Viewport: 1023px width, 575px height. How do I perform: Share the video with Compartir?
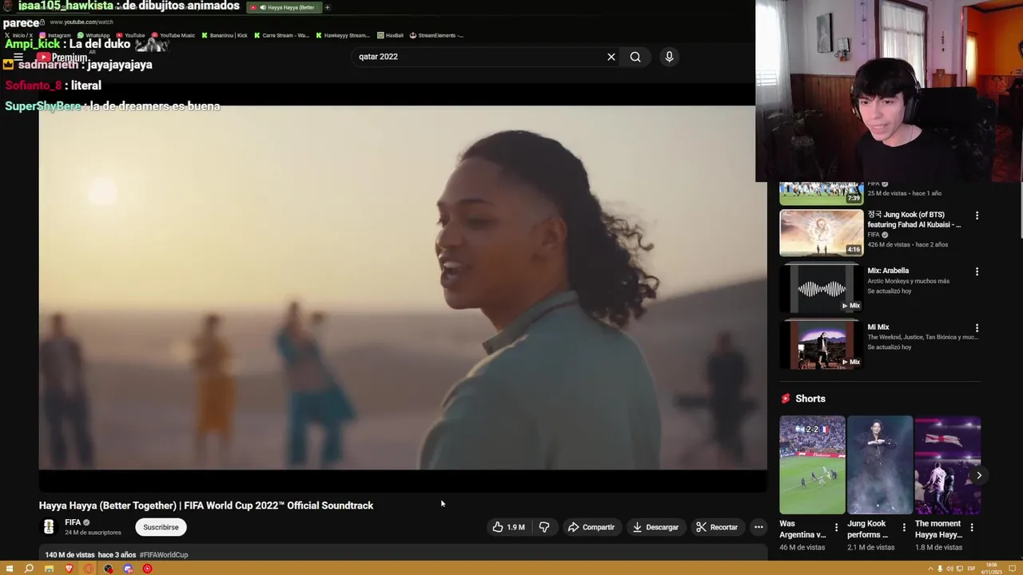pos(591,527)
